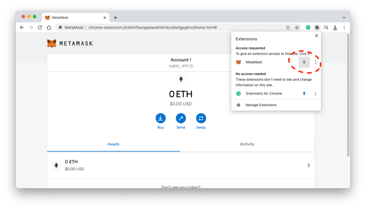This screenshot has height=209, width=366.
Task: Click the Manage Extensions gear icon
Action: click(238, 105)
